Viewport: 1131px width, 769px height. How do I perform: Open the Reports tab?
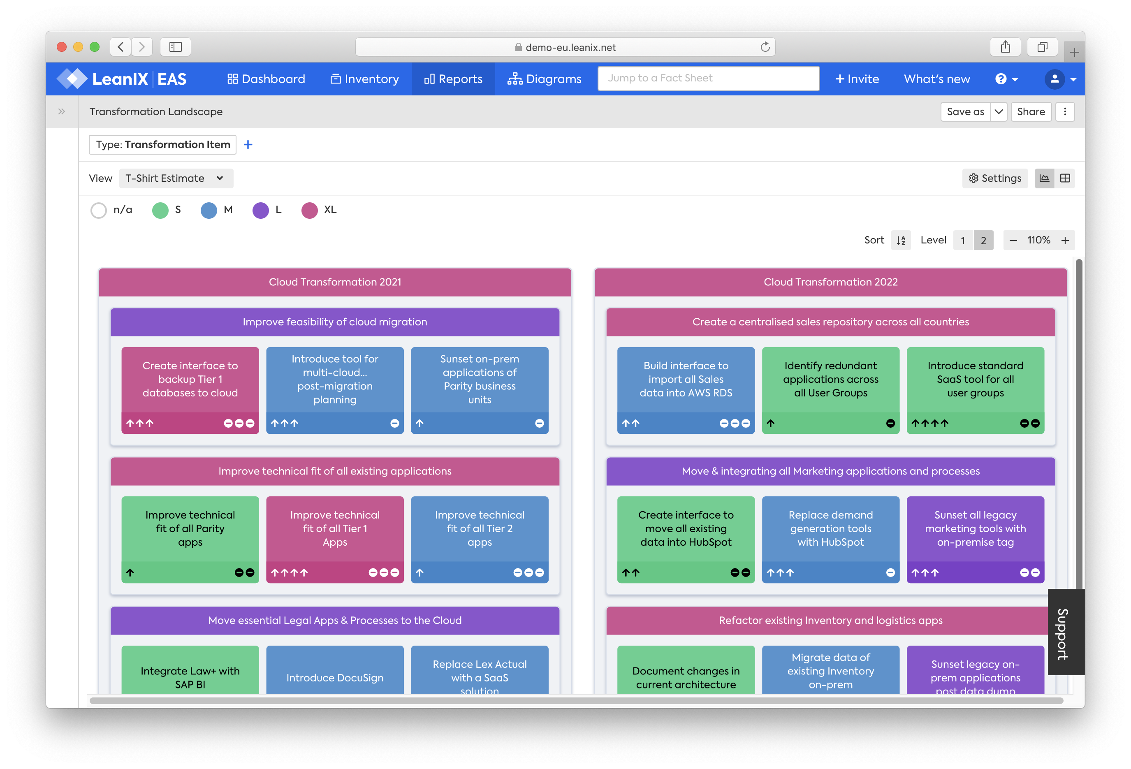click(453, 79)
